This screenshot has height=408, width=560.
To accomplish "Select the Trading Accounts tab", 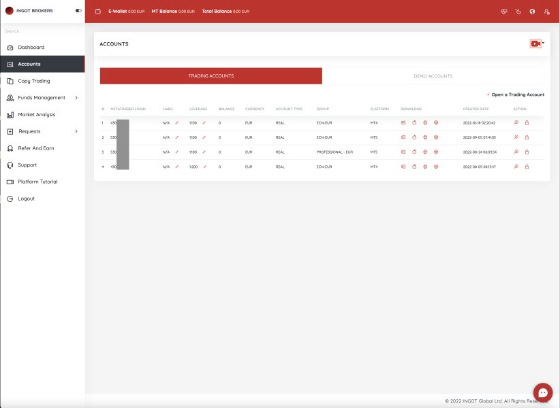I will click(x=211, y=76).
